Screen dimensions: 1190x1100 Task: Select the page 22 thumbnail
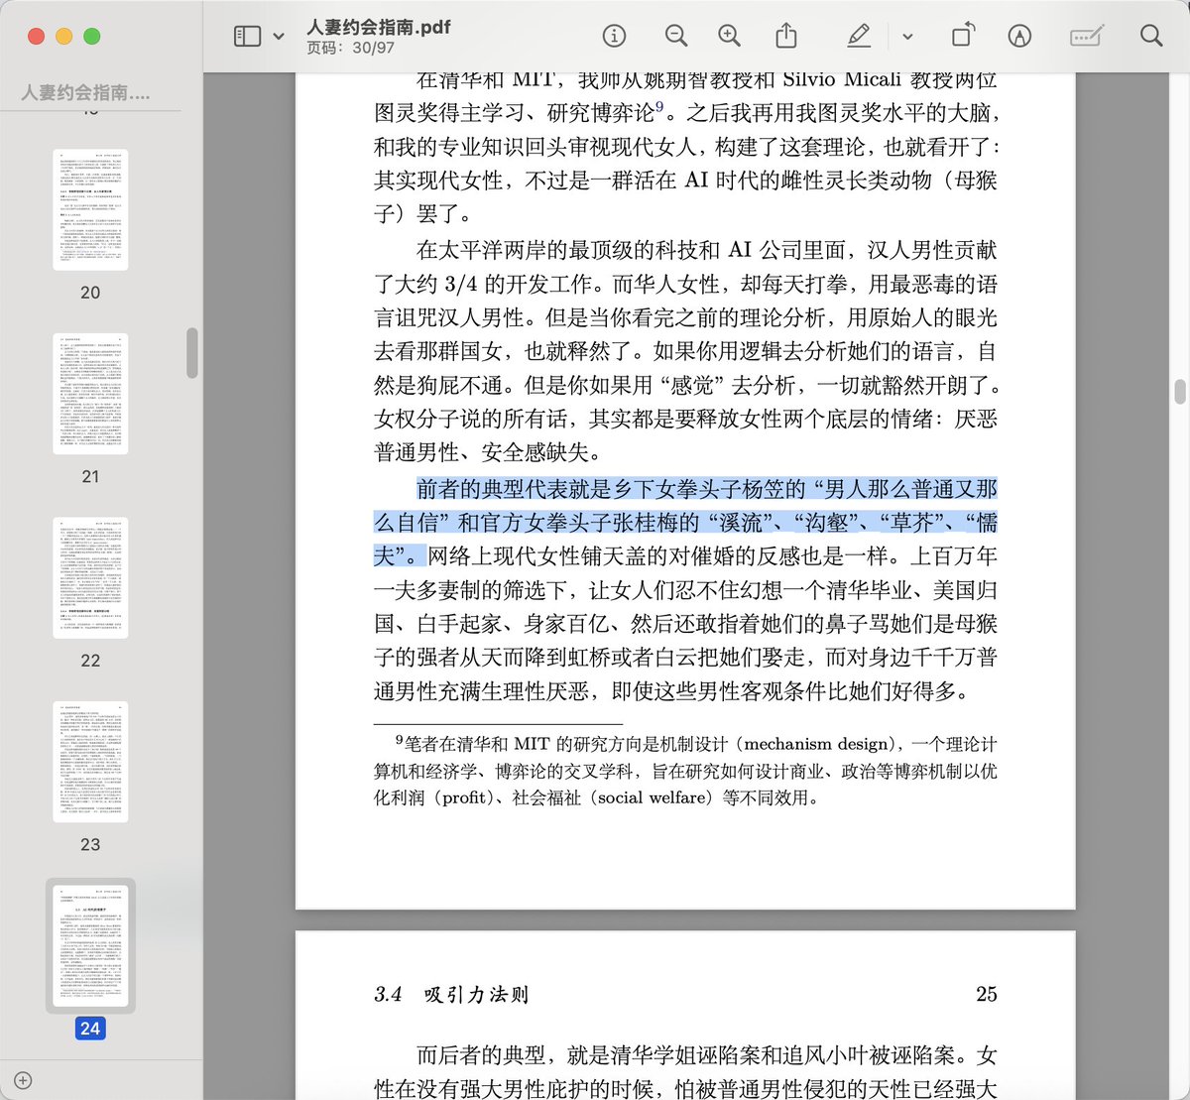(90, 575)
